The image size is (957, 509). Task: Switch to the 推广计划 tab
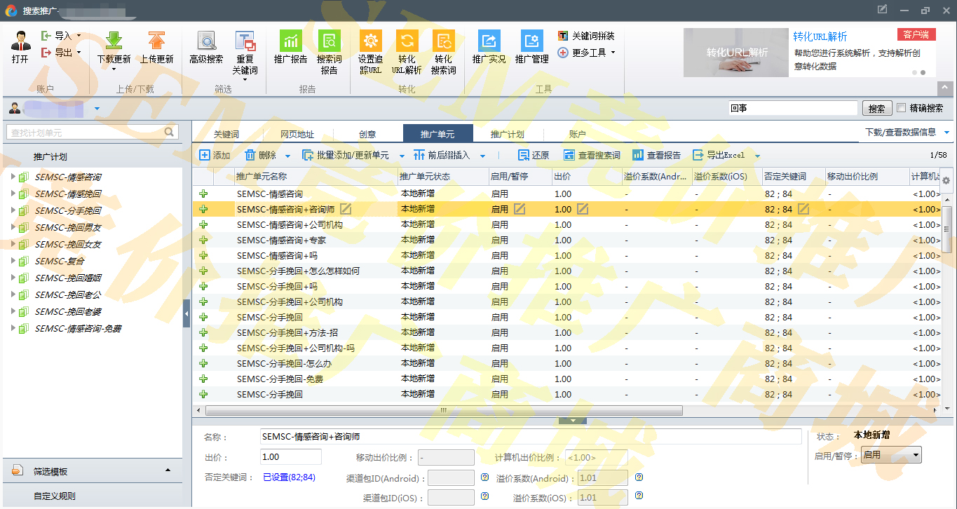tap(507, 134)
